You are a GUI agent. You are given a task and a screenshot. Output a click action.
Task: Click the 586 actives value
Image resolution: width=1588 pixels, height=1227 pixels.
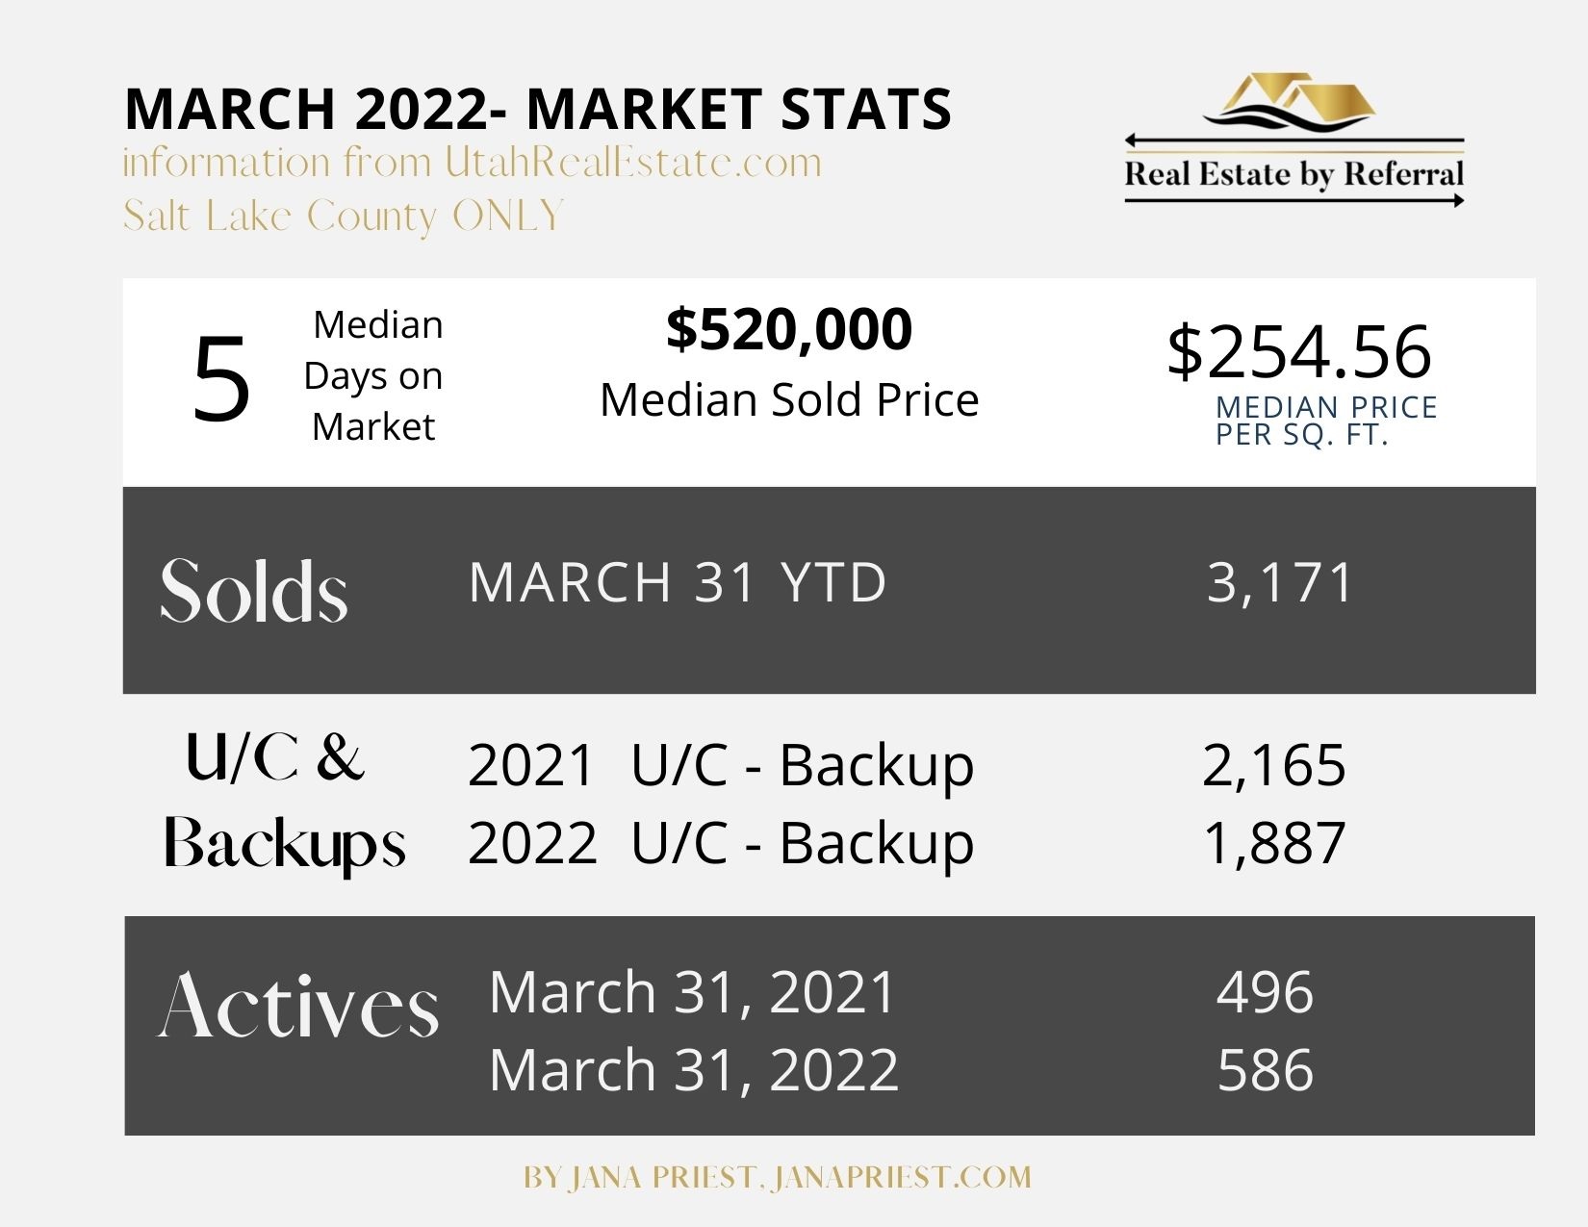pos(1266,1070)
